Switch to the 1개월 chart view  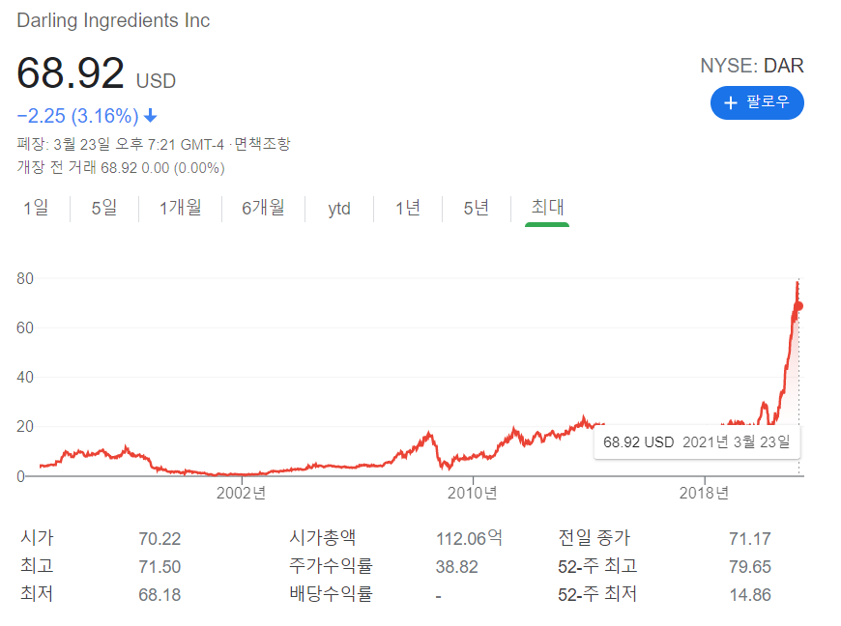tap(181, 208)
